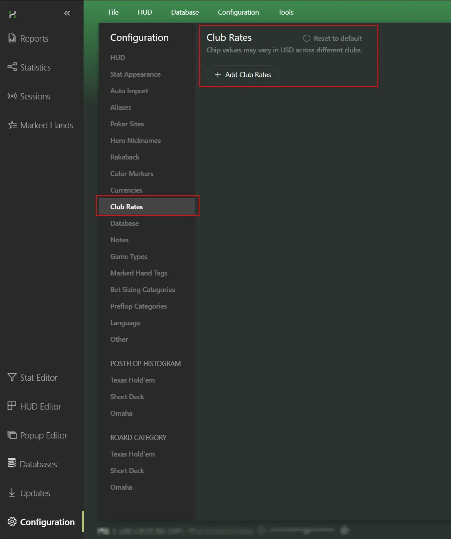Open Databases stack icon
Image resolution: width=451 pixels, height=539 pixels.
click(x=12, y=463)
